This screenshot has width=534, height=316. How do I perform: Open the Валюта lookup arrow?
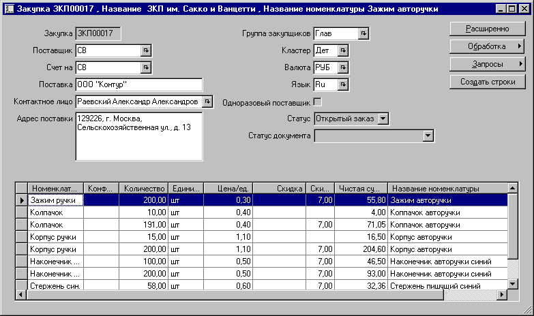click(x=343, y=67)
